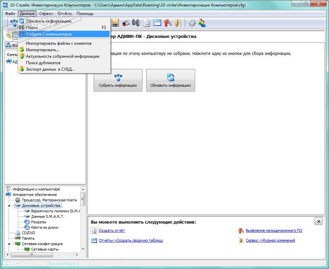Choose the Импортировать... menu entry
The image size is (329, 269).
pyautogui.click(x=64, y=50)
